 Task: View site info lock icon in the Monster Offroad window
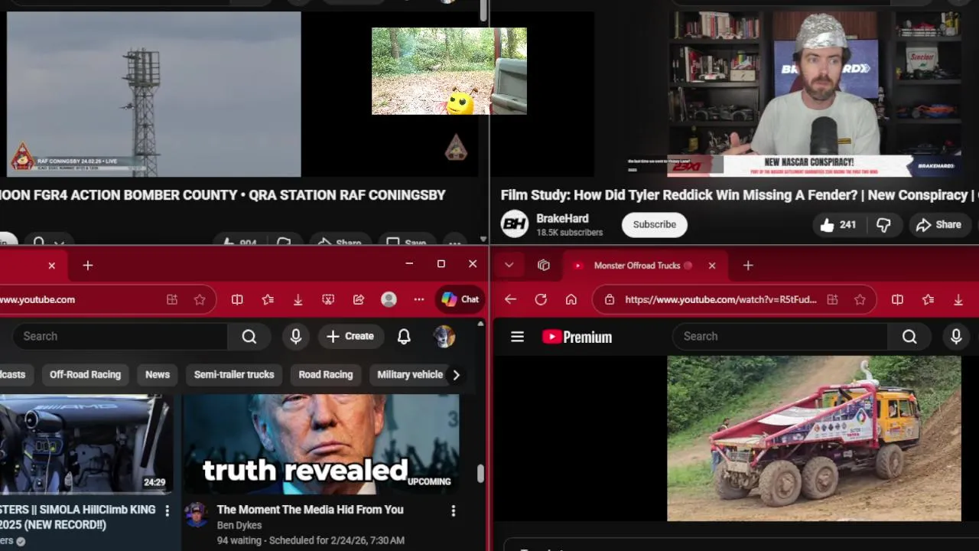(x=610, y=300)
